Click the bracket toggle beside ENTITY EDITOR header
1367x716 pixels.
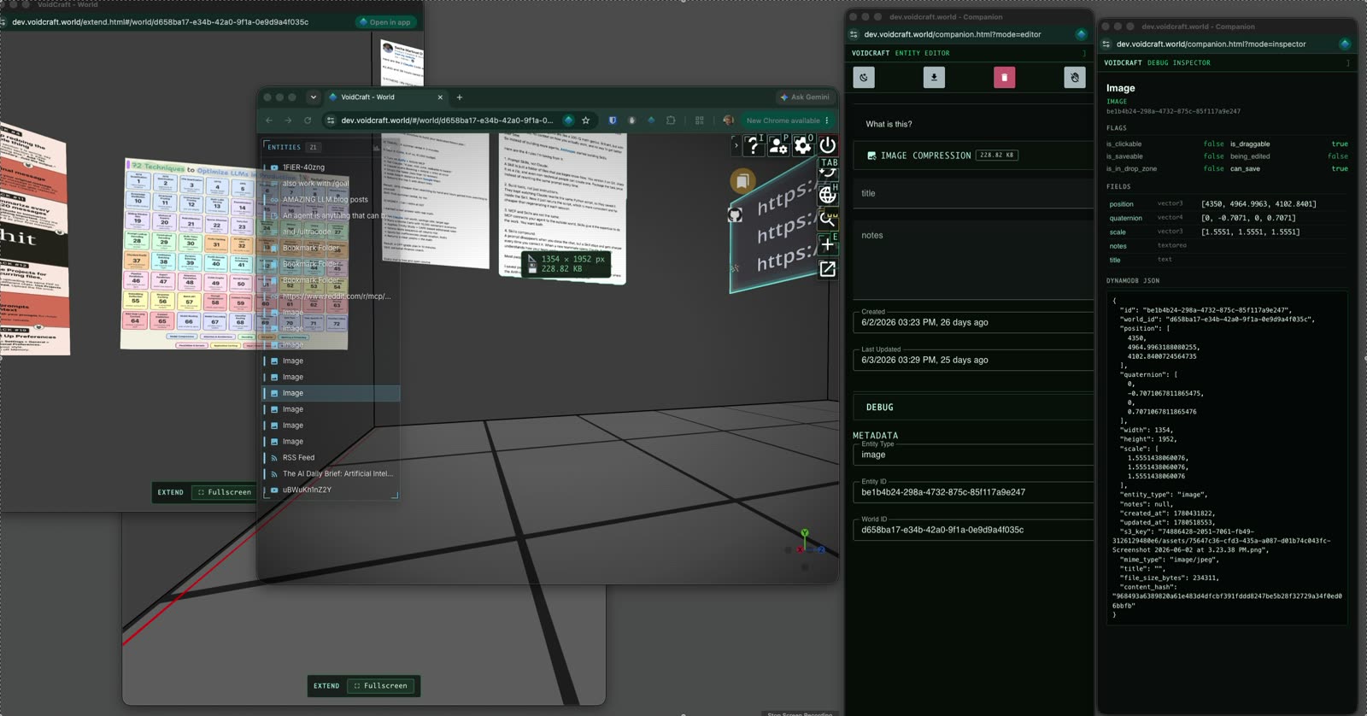[1084, 53]
